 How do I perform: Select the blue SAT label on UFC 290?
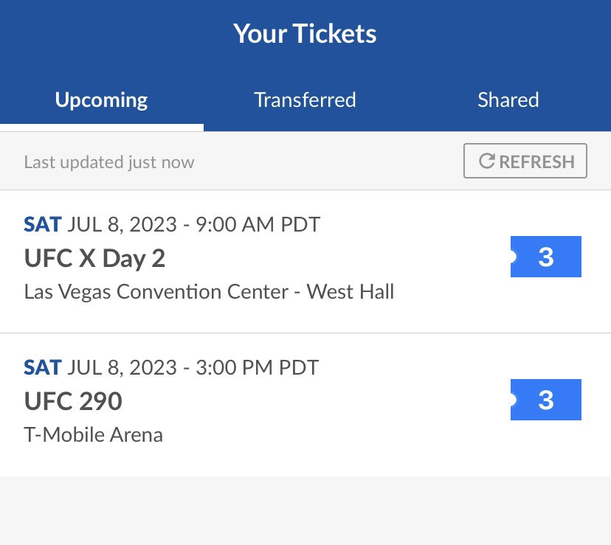(43, 367)
